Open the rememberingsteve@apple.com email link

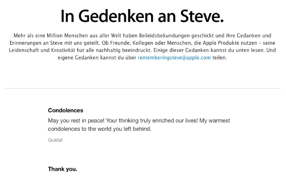tap(174, 58)
